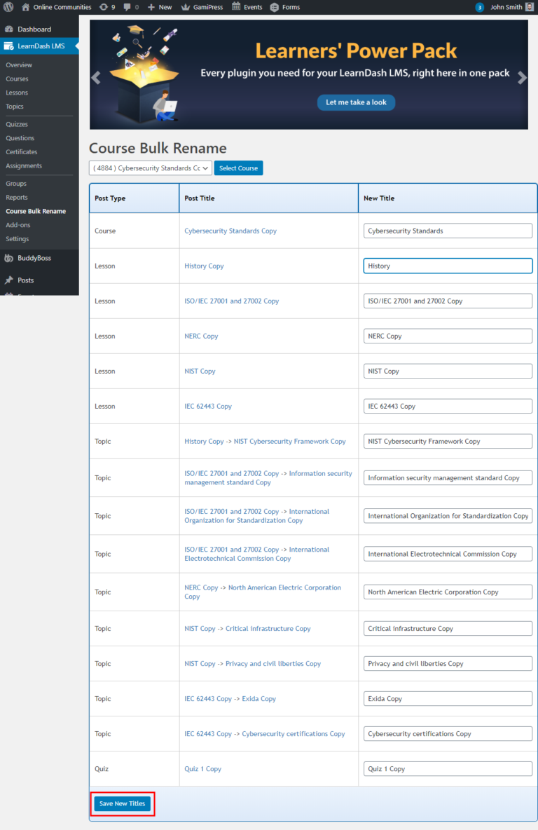Open NERC Copy lesson link
This screenshot has width=538, height=830.
pyautogui.click(x=201, y=336)
